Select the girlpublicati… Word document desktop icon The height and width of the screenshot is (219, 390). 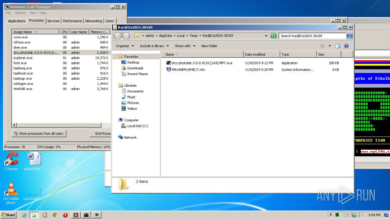click(34, 162)
